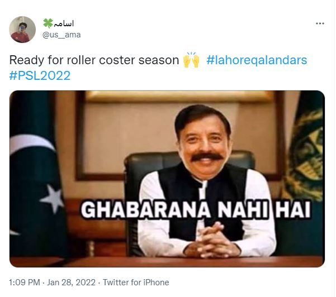
Task: Click the raised hands emoji in the tweet
Action: click(191, 60)
